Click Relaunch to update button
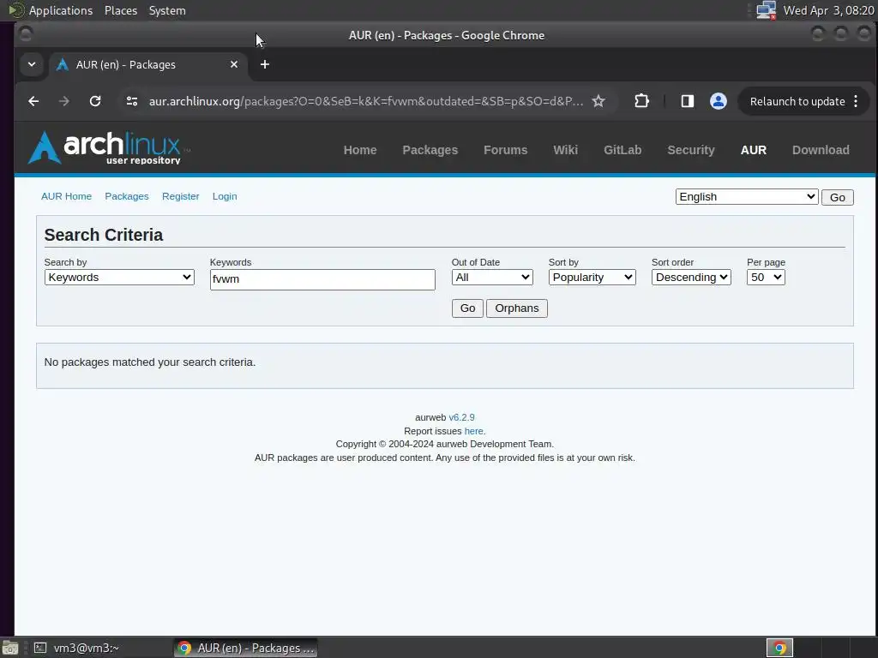Viewport: 878px width, 658px height. click(x=797, y=101)
